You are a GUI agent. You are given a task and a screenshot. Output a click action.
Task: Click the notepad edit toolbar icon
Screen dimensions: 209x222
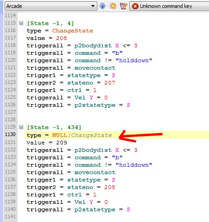(124, 6)
